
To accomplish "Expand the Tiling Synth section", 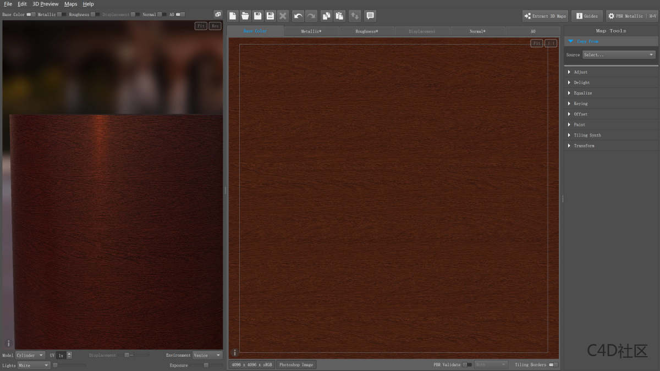I will pyautogui.click(x=587, y=135).
